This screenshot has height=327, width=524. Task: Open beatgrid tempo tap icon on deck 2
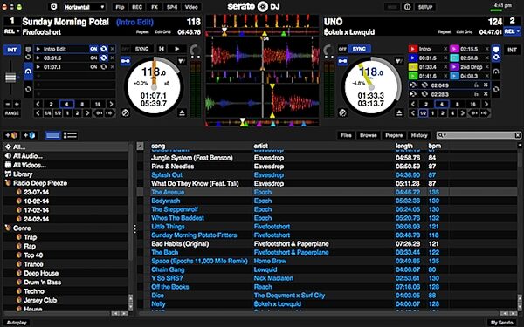(x=399, y=61)
